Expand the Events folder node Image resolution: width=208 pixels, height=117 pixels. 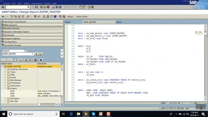pyautogui.click(x=5, y=77)
